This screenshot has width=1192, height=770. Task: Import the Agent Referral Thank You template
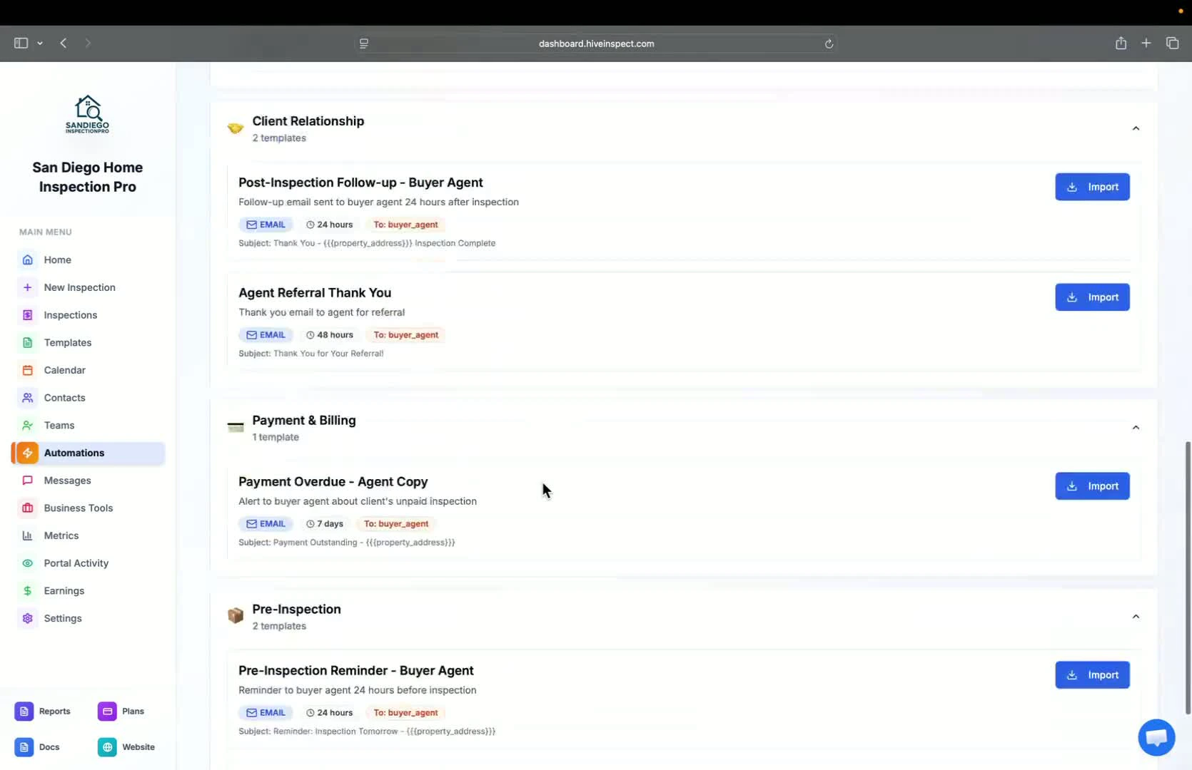pyautogui.click(x=1091, y=297)
